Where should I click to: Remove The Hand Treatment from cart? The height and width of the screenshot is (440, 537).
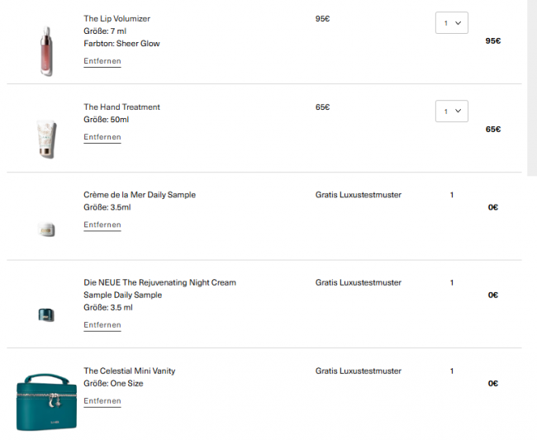[x=102, y=137]
